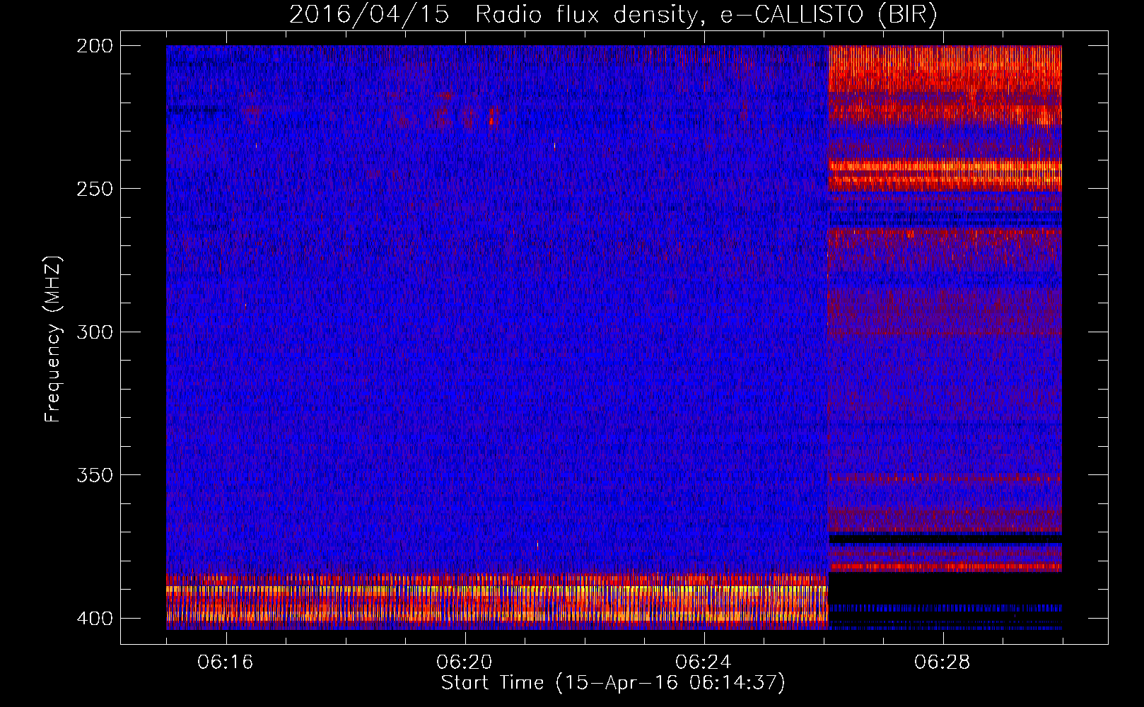This screenshot has width=1144, height=707.
Task: Click the 06:20 time tick label
Action: 465,662
